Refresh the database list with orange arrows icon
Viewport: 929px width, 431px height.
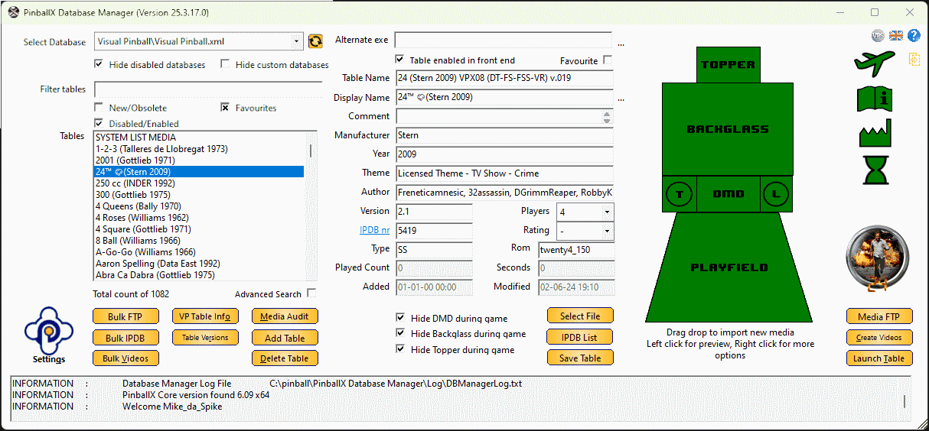click(x=315, y=41)
